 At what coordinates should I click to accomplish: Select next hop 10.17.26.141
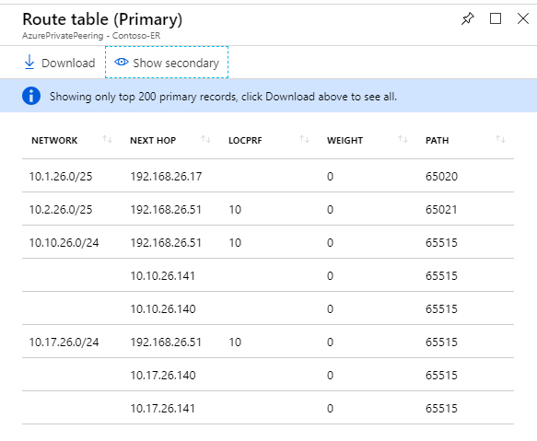(163, 409)
